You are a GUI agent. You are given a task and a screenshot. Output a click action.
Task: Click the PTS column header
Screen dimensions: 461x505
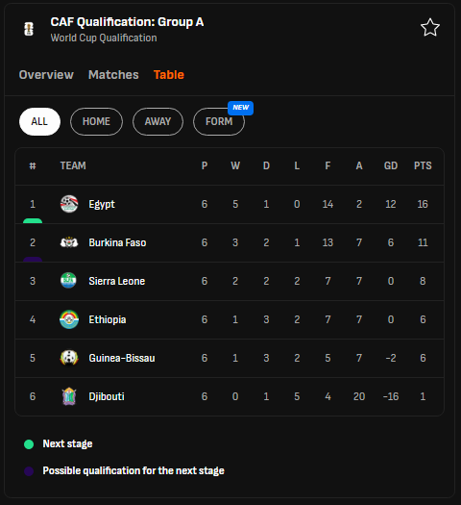click(423, 165)
